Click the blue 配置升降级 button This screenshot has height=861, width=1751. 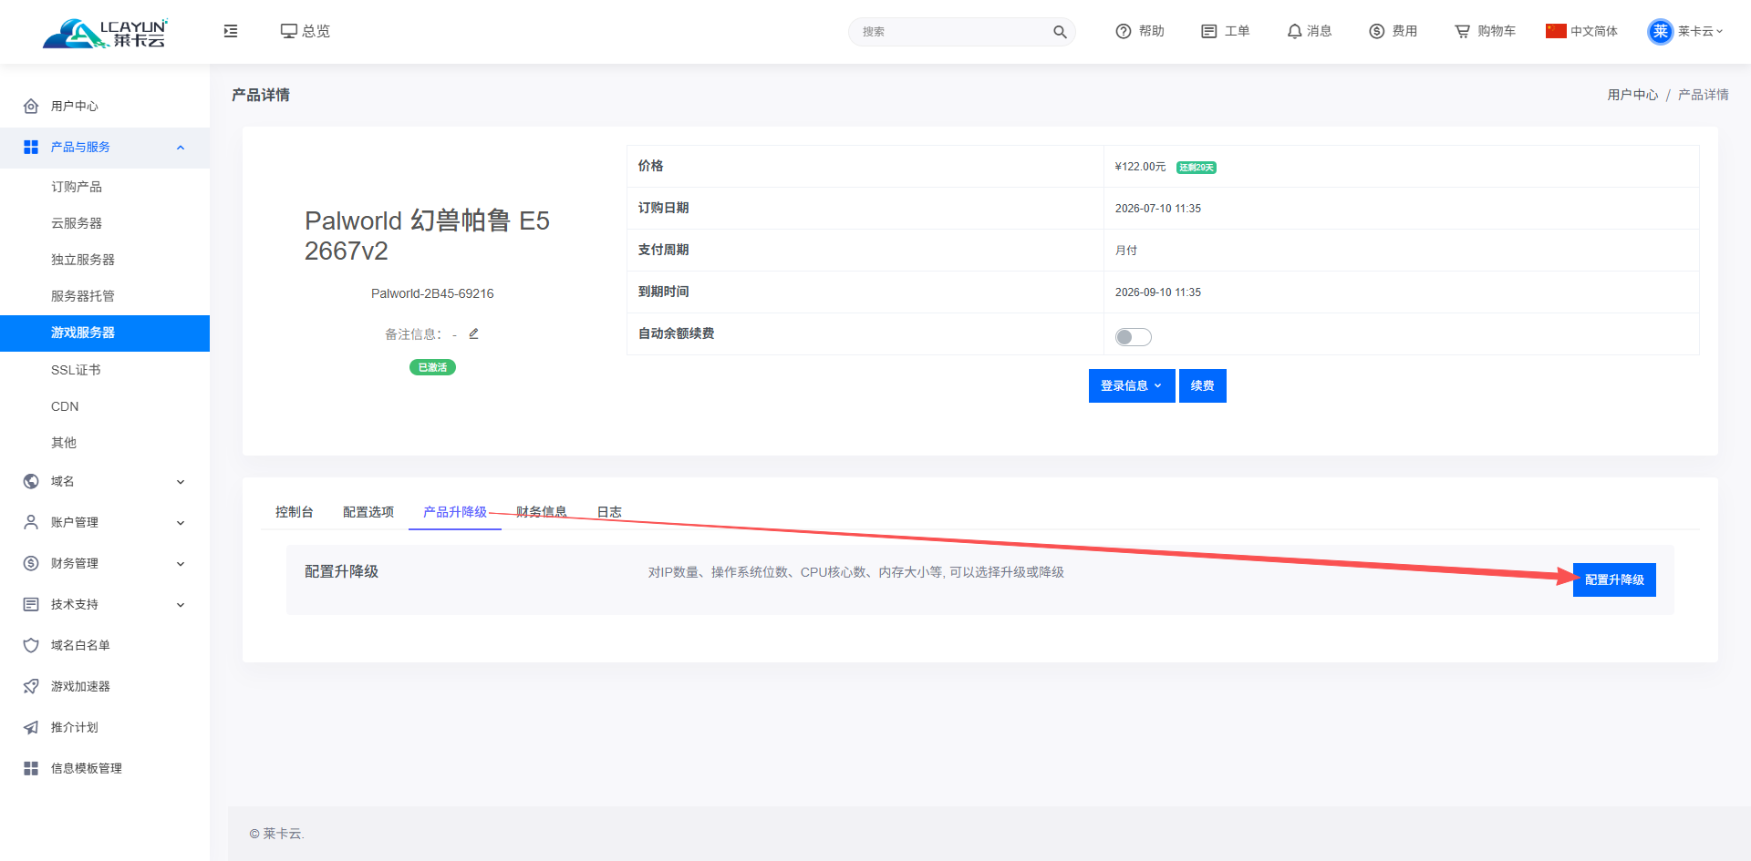[1614, 579]
